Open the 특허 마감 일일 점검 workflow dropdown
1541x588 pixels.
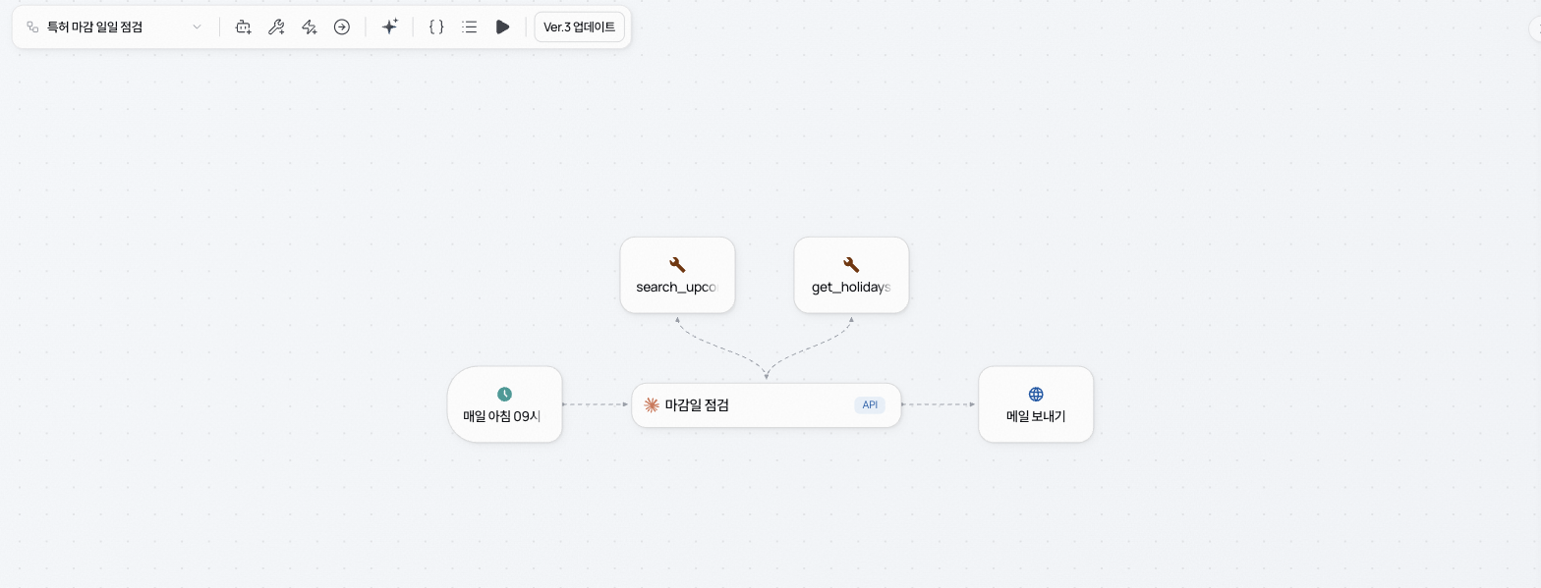[115, 27]
